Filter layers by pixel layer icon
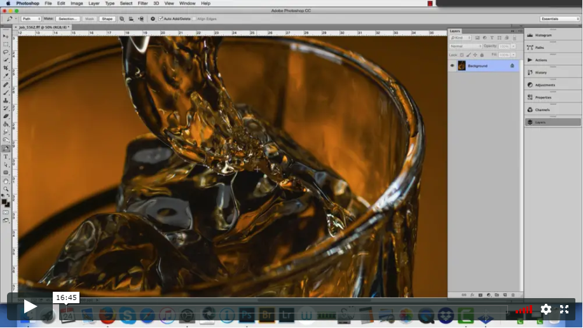The height and width of the screenshot is (328, 583). pos(477,38)
